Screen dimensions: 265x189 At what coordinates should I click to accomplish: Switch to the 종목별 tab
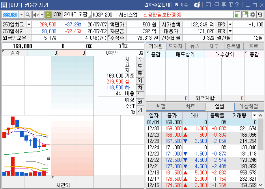[233, 46]
